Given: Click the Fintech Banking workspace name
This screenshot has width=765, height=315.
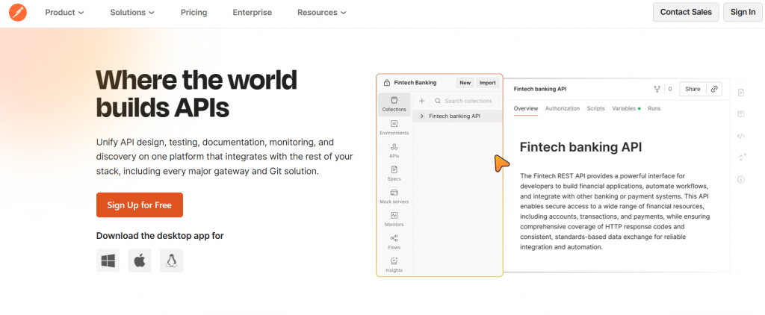Looking at the screenshot, I should pos(415,83).
